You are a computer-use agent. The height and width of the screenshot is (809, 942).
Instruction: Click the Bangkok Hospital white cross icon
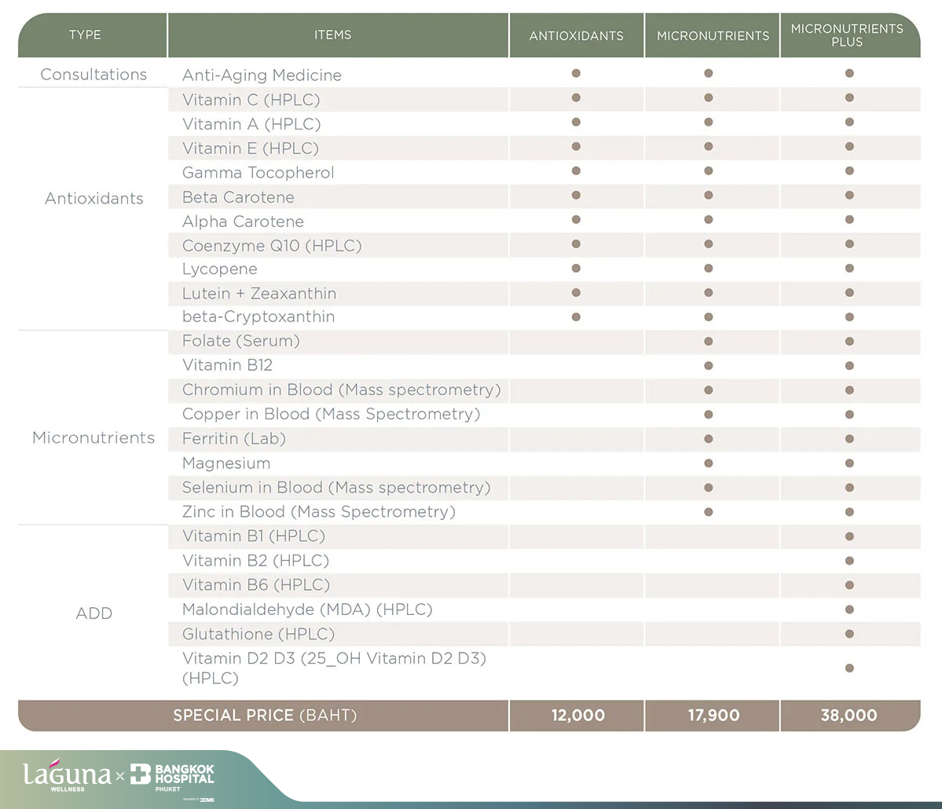coord(141,774)
